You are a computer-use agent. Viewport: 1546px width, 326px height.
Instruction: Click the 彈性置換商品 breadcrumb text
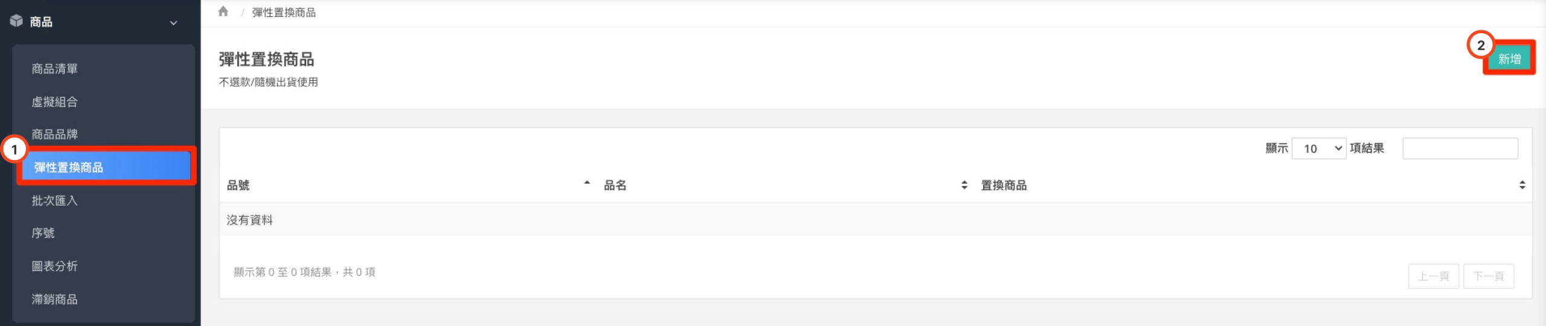(284, 13)
